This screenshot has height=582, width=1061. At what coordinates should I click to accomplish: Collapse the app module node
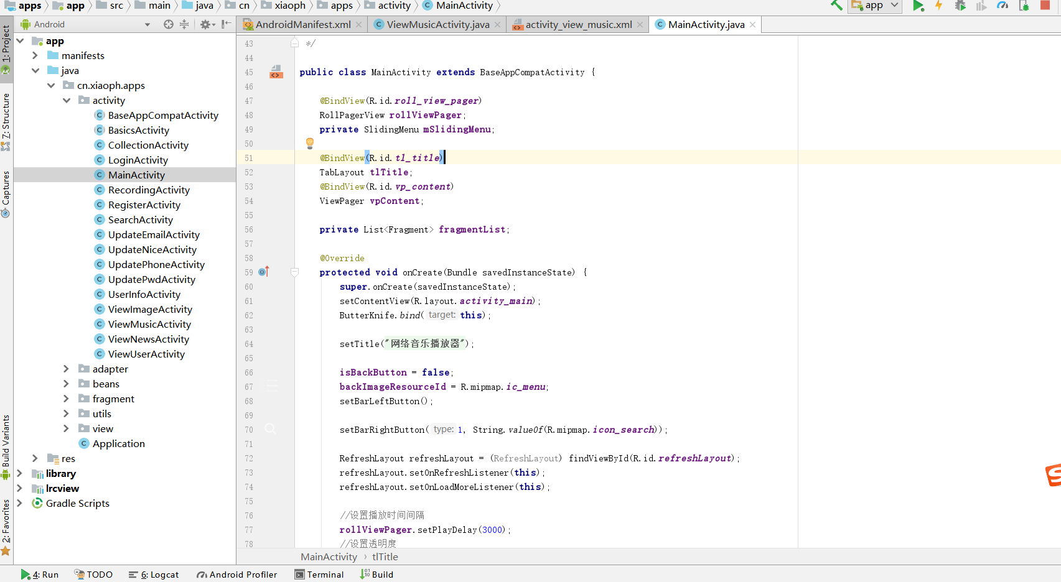(x=20, y=41)
